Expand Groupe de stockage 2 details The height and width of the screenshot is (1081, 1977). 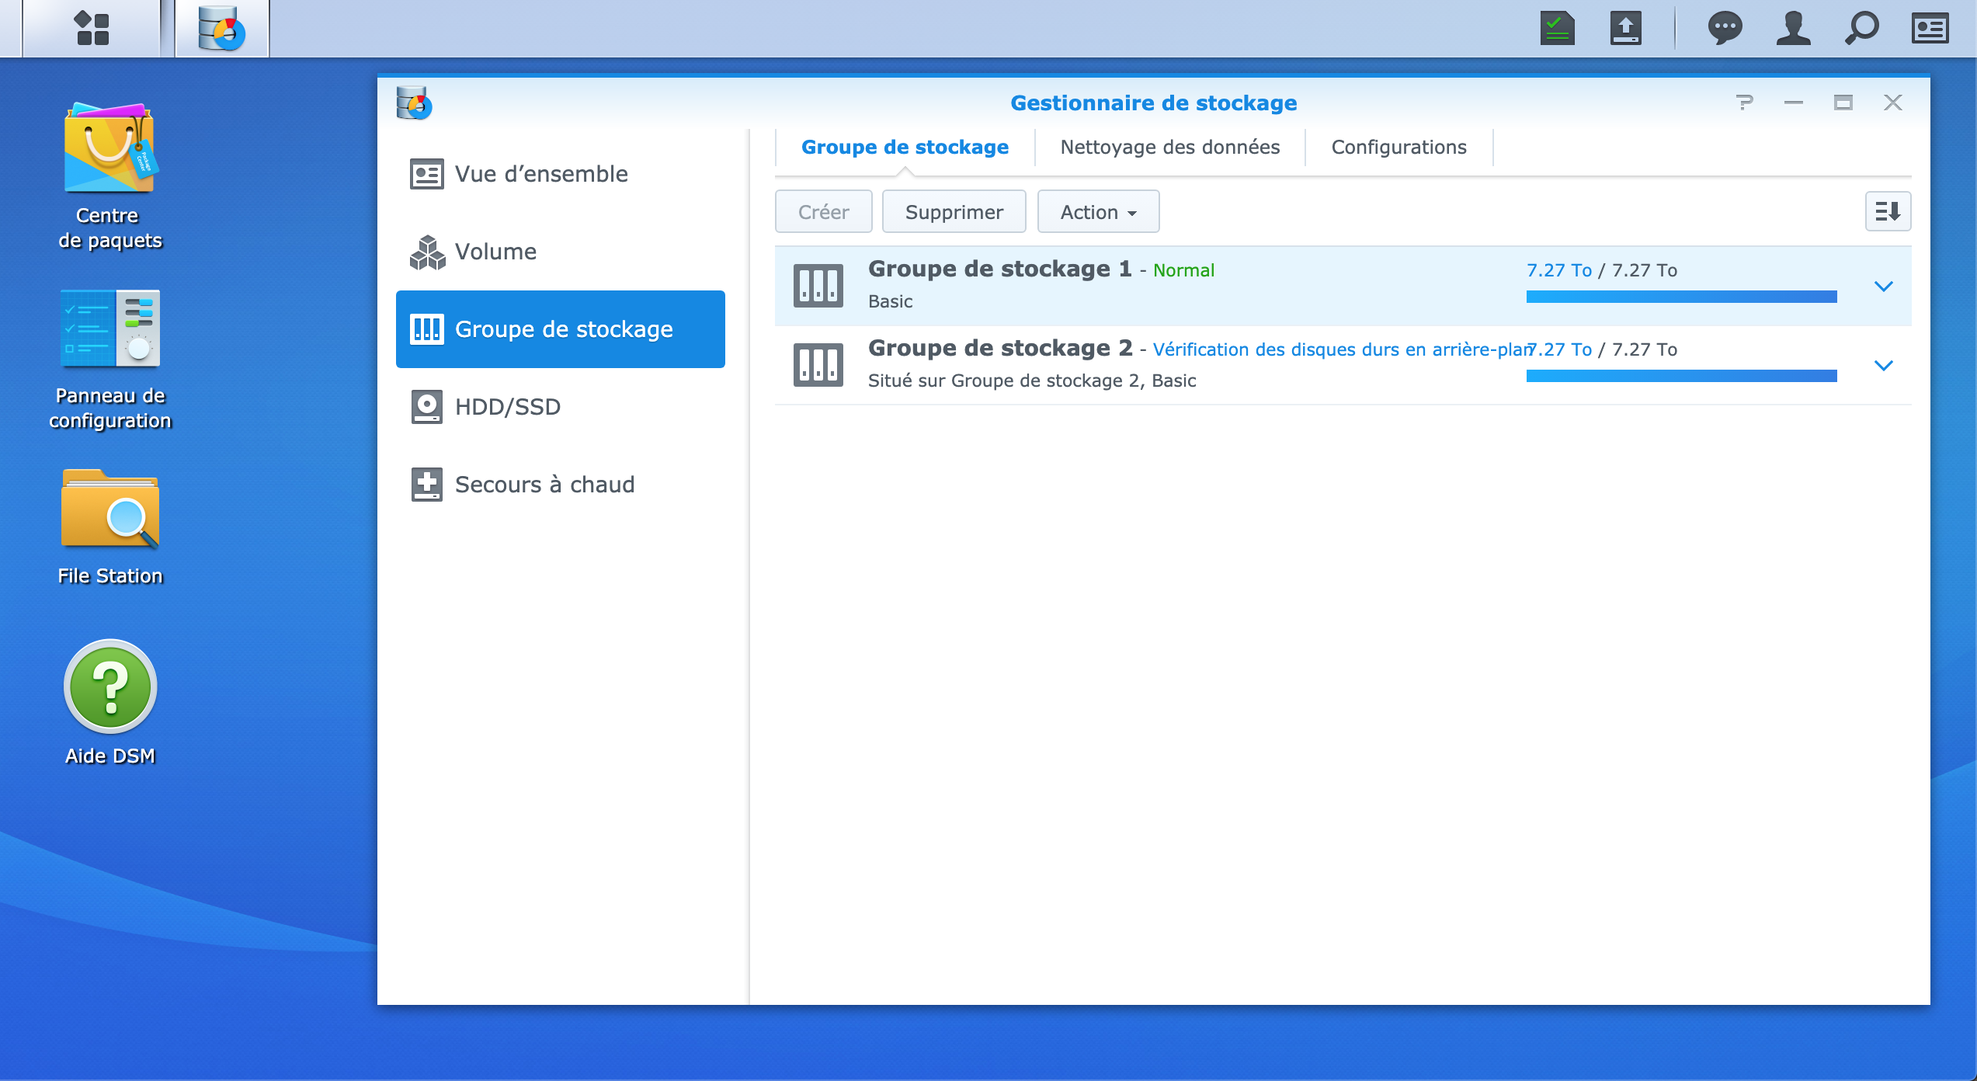[x=1883, y=365]
